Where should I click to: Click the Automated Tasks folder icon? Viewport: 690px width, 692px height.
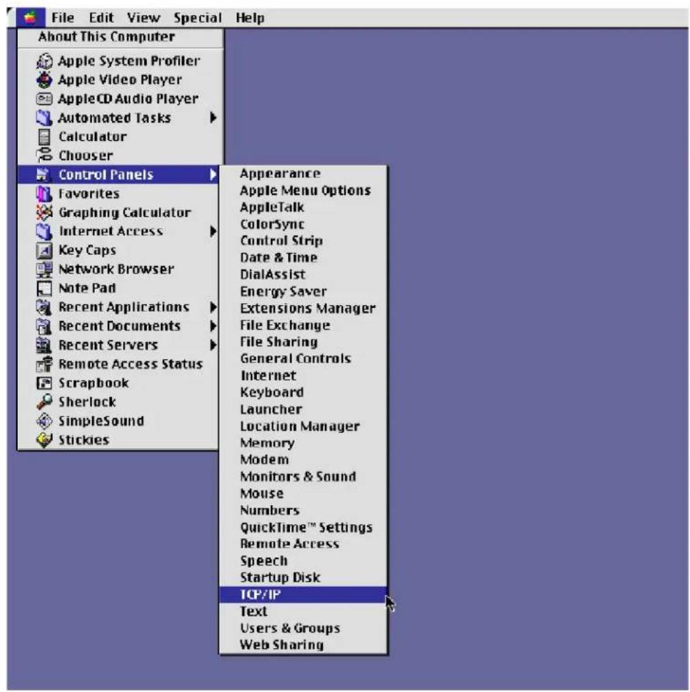(x=44, y=118)
